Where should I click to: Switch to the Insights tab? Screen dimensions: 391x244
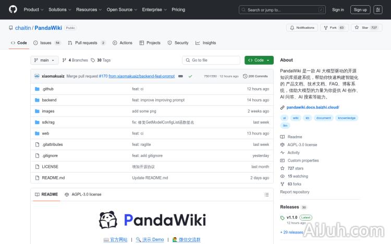tap(206, 43)
